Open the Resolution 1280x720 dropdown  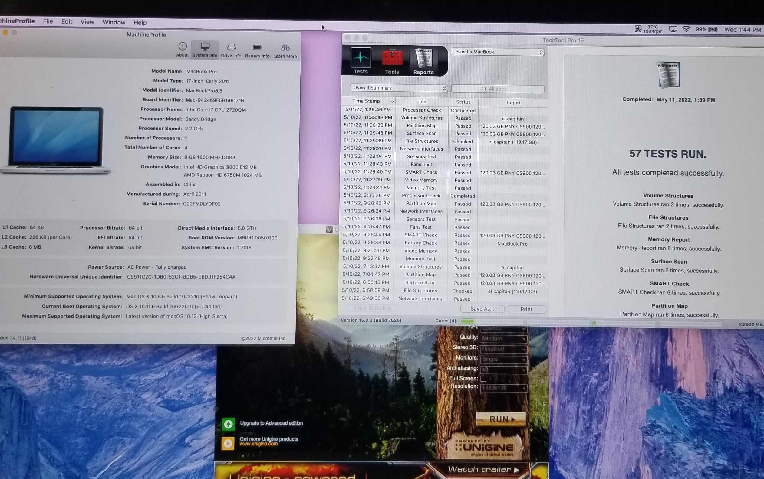pos(503,388)
